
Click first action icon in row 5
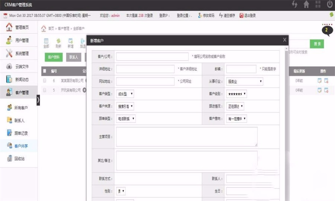[320, 90]
